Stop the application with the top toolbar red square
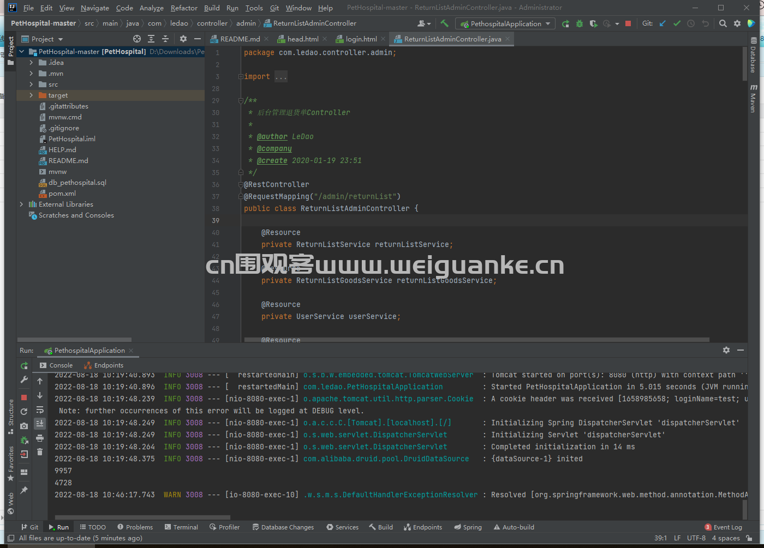The height and width of the screenshot is (548, 764). [628, 23]
